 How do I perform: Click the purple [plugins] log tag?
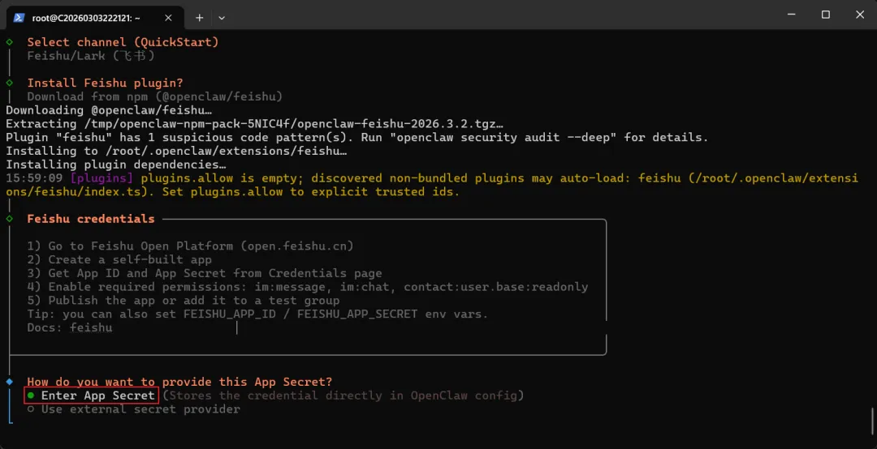coord(102,178)
